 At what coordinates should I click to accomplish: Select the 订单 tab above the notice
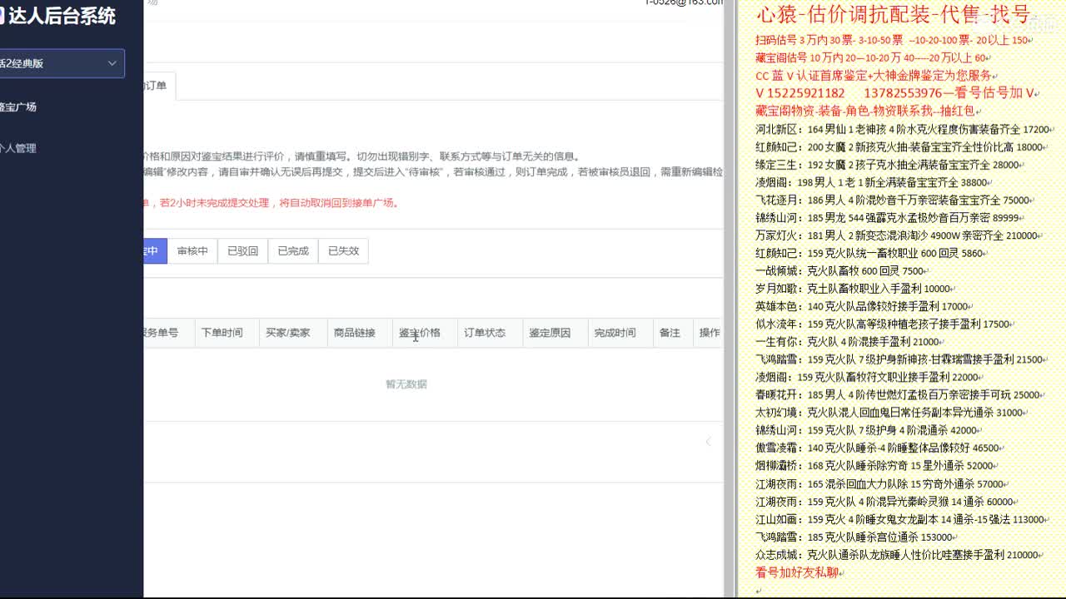click(x=159, y=87)
